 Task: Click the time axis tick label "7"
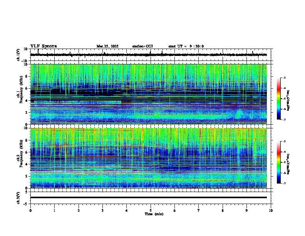point(199,211)
